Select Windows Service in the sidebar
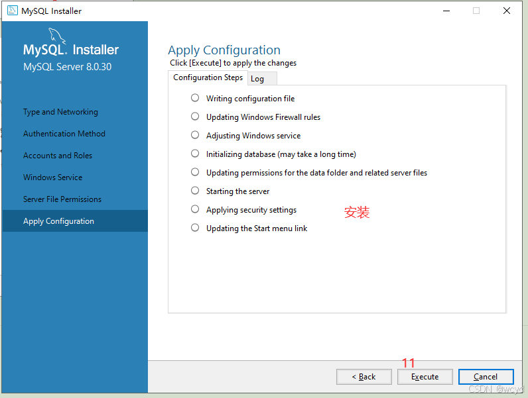This screenshot has width=528, height=398. pyautogui.click(x=53, y=177)
